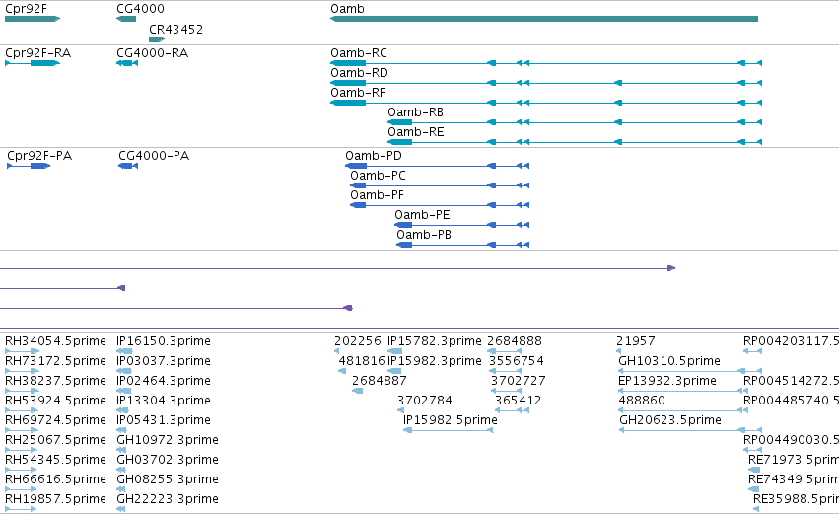Open EST IP02464.3prime
The image size is (839, 514).
[164, 381]
